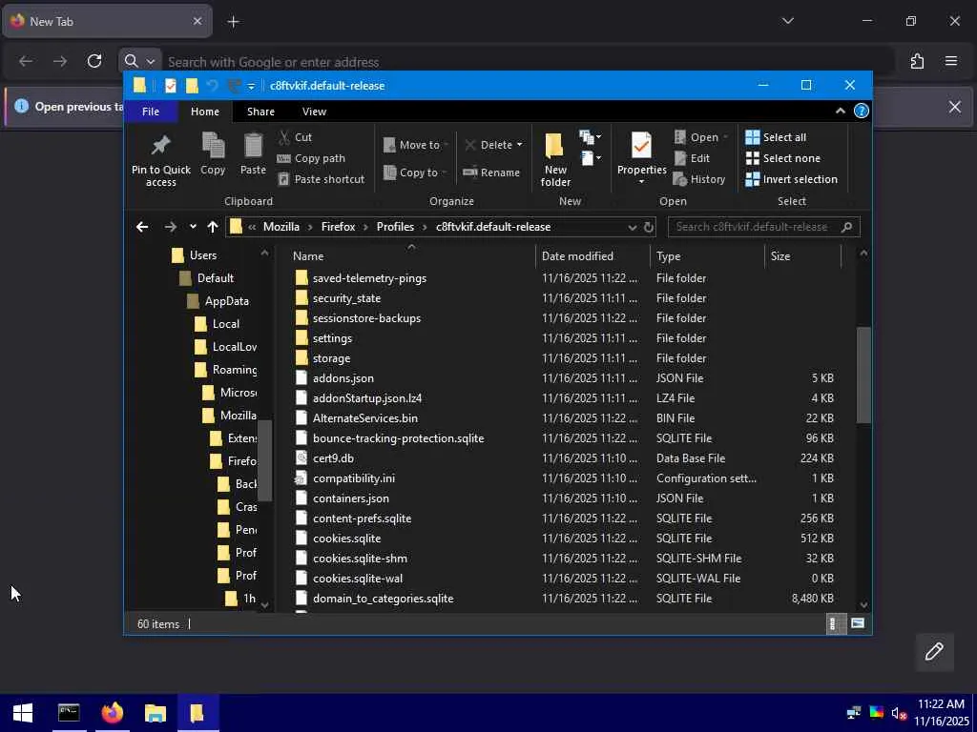This screenshot has width=977, height=732.
Task: Select the sessionstore-backups folder
Action: pos(366,318)
